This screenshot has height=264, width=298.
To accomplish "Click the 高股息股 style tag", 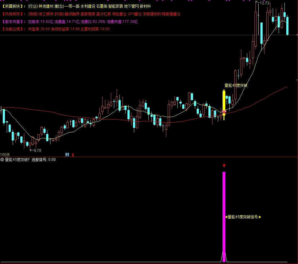I will (x=88, y=14).
